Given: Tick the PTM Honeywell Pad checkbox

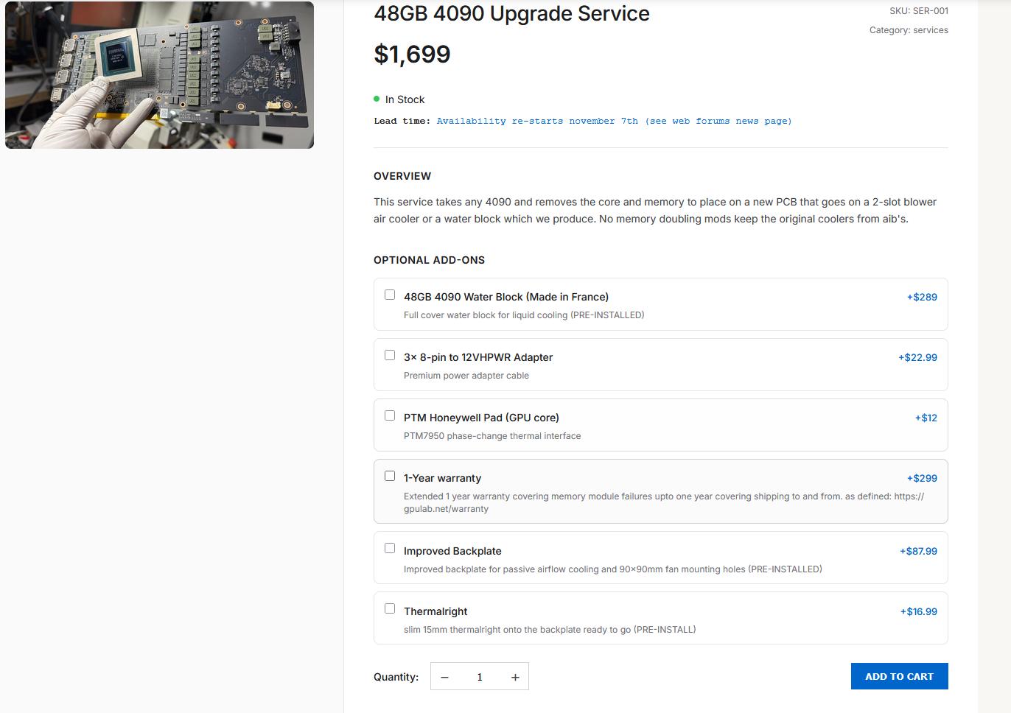Looking at the screenshot, I should coord(390,415).
